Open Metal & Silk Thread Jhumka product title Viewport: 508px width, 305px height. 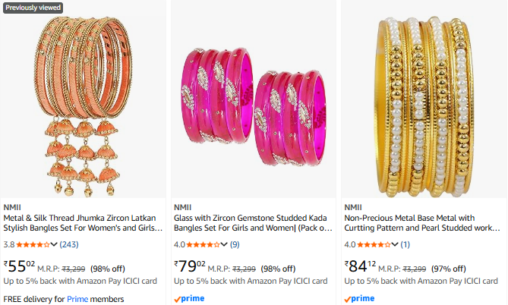pyautogui.click(x=83, y=222)
